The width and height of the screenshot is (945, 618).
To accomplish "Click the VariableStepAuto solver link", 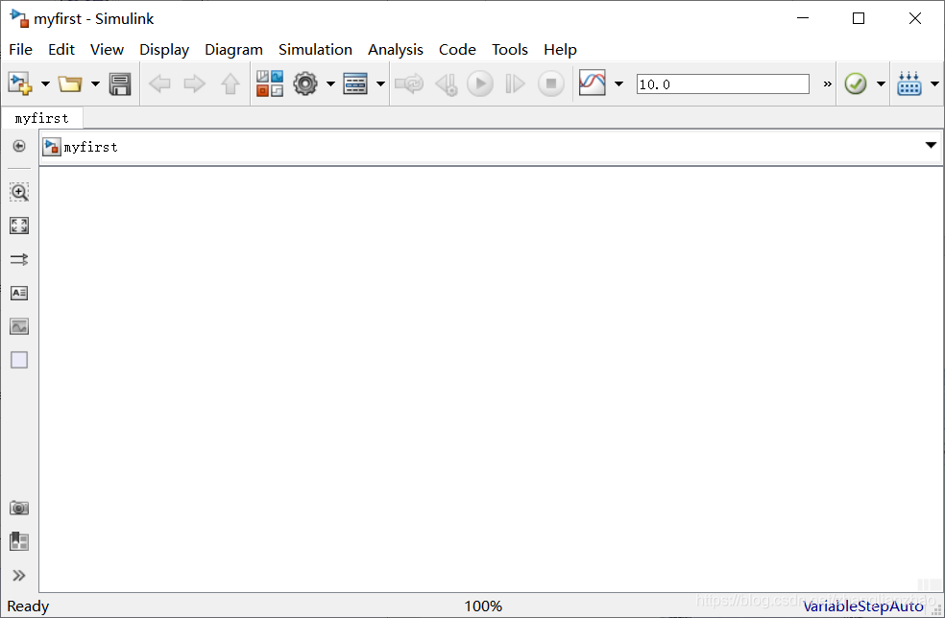I will pyautogui.click(x=863, y=606).
